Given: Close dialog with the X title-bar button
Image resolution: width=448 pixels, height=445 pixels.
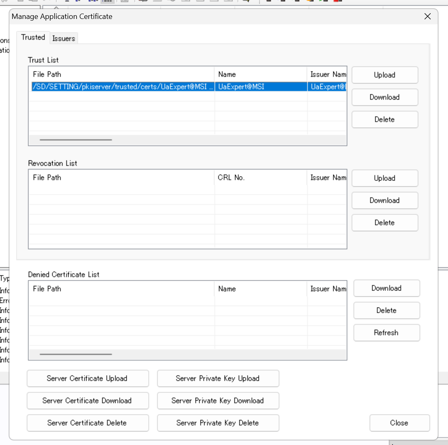Looking at the screenshot, I should pos(427,16).
